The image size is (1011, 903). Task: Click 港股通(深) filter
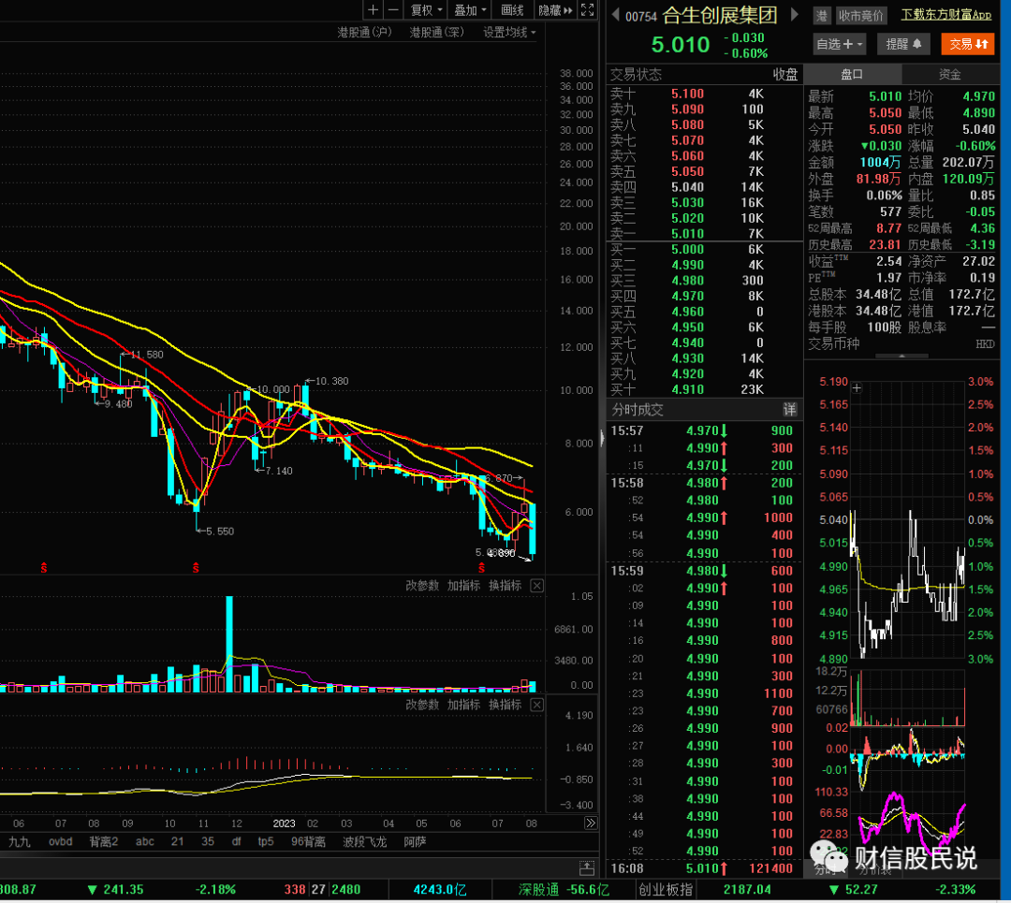click(x=436, y=32)
